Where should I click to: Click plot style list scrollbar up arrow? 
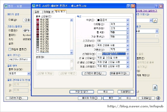tap(71, 20)
